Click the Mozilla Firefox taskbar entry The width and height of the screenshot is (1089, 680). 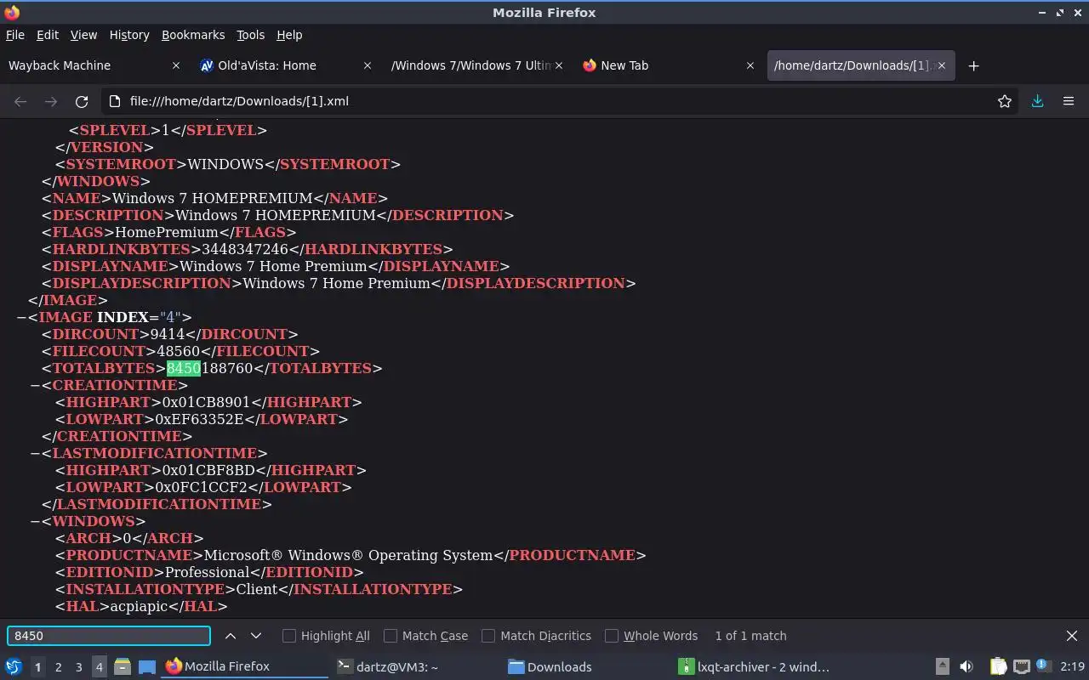245,666
